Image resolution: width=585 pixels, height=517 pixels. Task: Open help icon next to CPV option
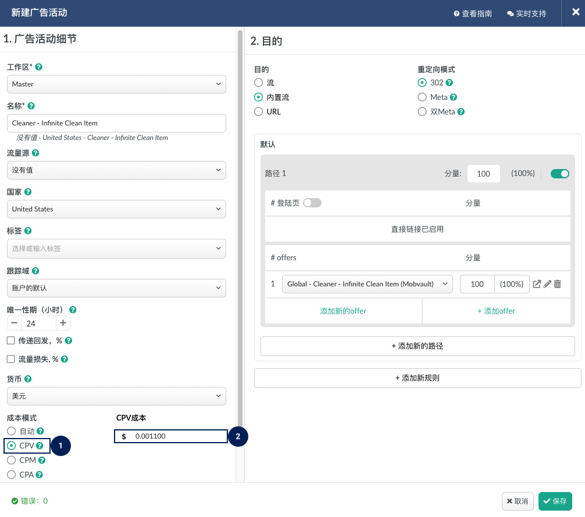(40, 446)
